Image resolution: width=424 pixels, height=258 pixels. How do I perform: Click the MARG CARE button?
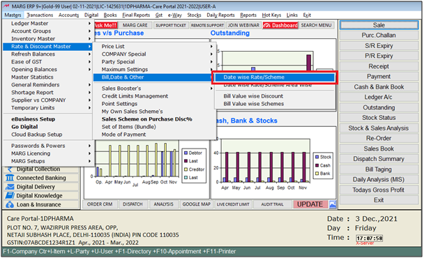click(135, 25)
